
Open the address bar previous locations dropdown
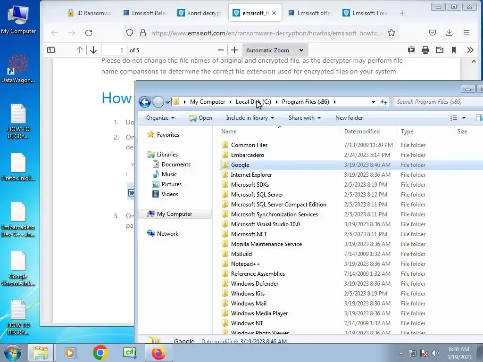pyautogui.click(x=373, y=102)
